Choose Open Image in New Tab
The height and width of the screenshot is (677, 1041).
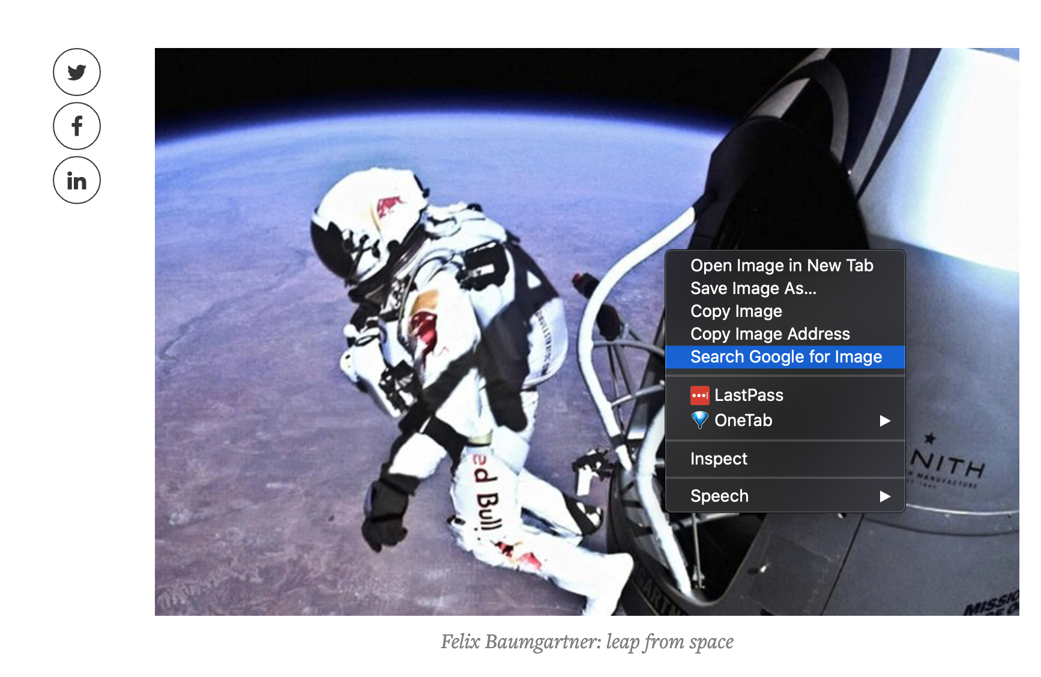click(785, 265)
